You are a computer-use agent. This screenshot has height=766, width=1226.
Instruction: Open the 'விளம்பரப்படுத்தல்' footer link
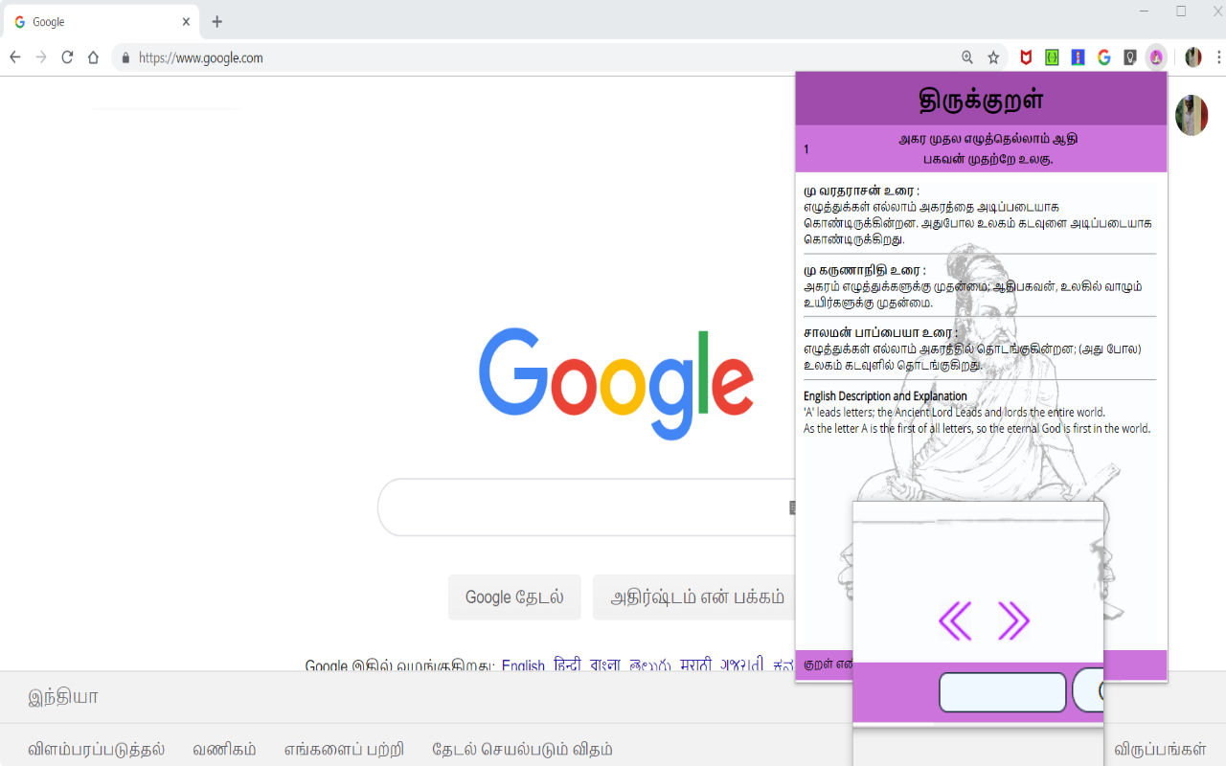pyautogui.click(x=97, y=749)
